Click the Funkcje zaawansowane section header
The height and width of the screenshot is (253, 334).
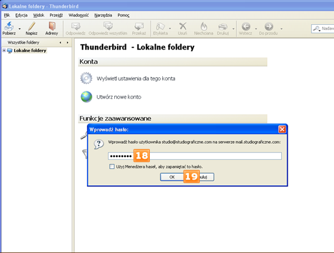click(172, 118)
